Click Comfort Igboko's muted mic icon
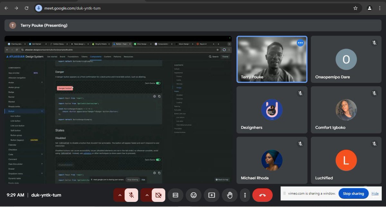Viewport: 386px width, 207px height. point(374,93)
